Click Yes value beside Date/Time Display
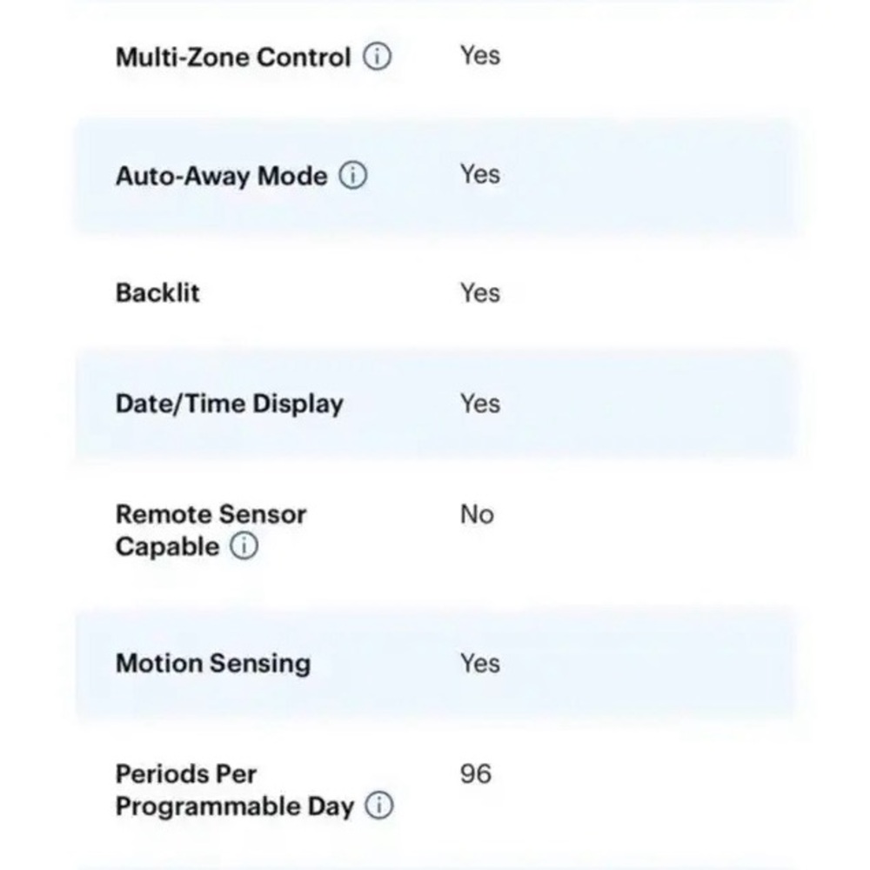Image resolution: width=870 pixels, height=870 pixels. tap(480, 404)
